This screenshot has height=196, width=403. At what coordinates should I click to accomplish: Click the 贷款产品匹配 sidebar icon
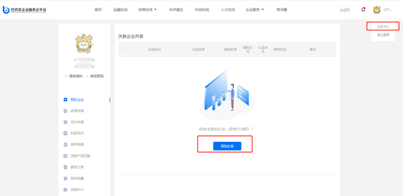66,156
